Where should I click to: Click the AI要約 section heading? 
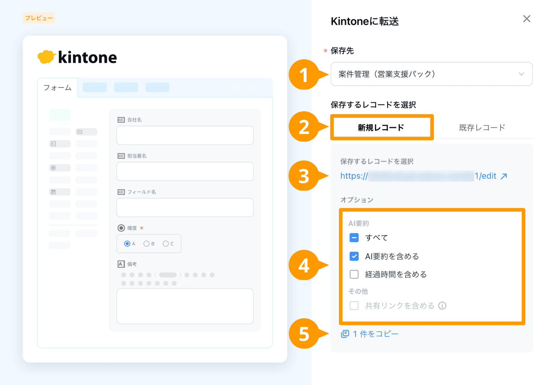click(359, 223)
